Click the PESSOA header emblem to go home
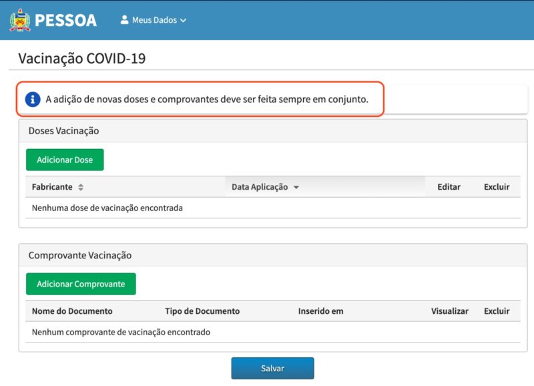This screenshot has width=534, height=386. coord(21,19)
